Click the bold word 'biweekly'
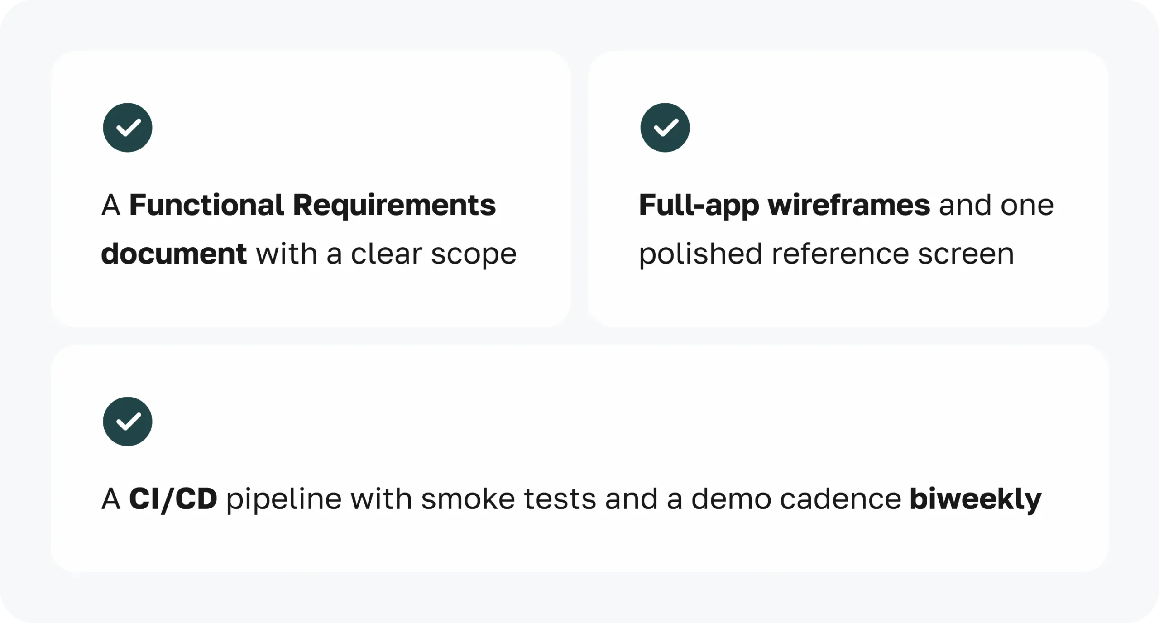Image resolution: width=1159 pixels, height=623 pixels. pyautogui.click(x=976, y=499)
